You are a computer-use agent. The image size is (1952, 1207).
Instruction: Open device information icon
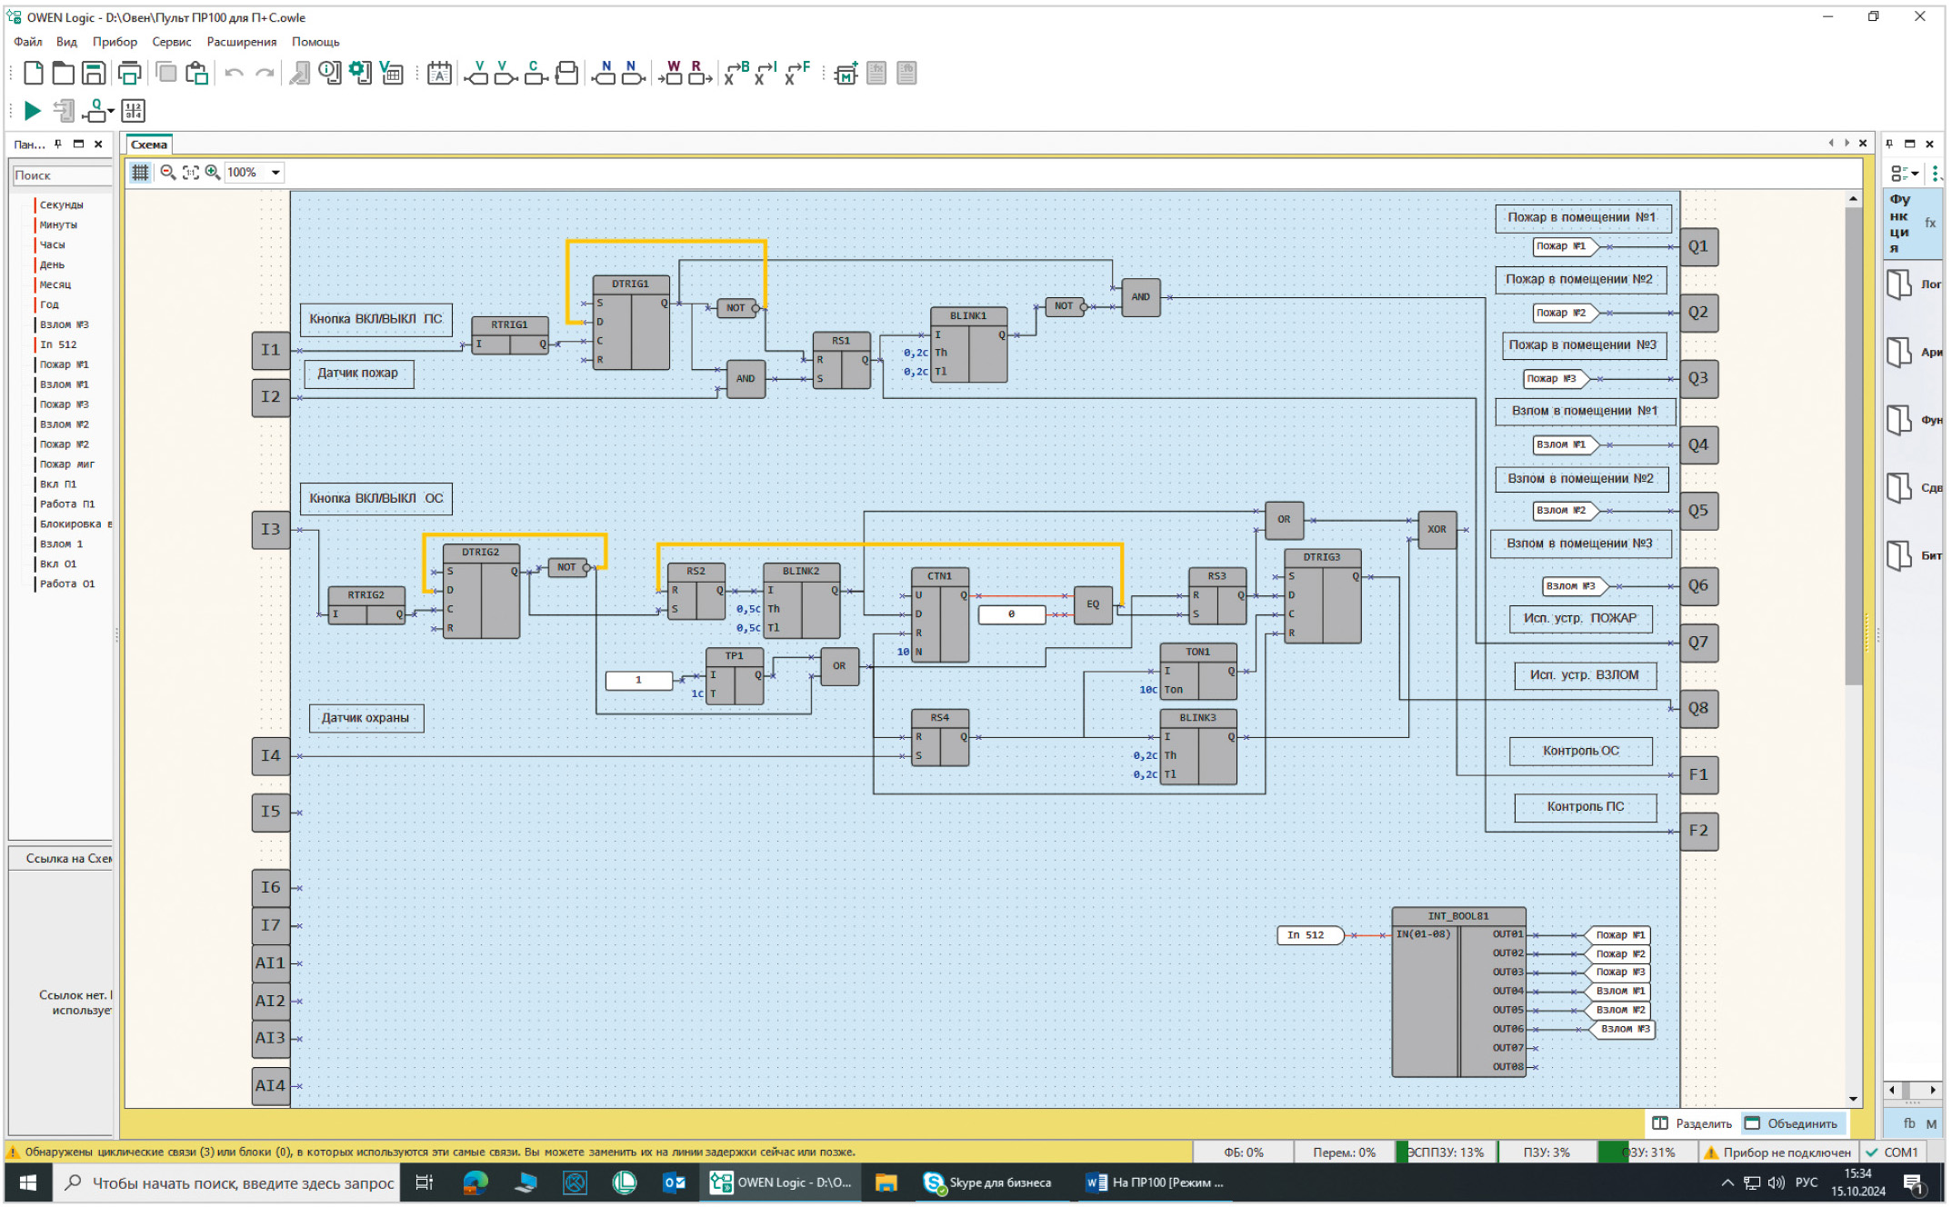pyautogui.click(x=330, y=74)
